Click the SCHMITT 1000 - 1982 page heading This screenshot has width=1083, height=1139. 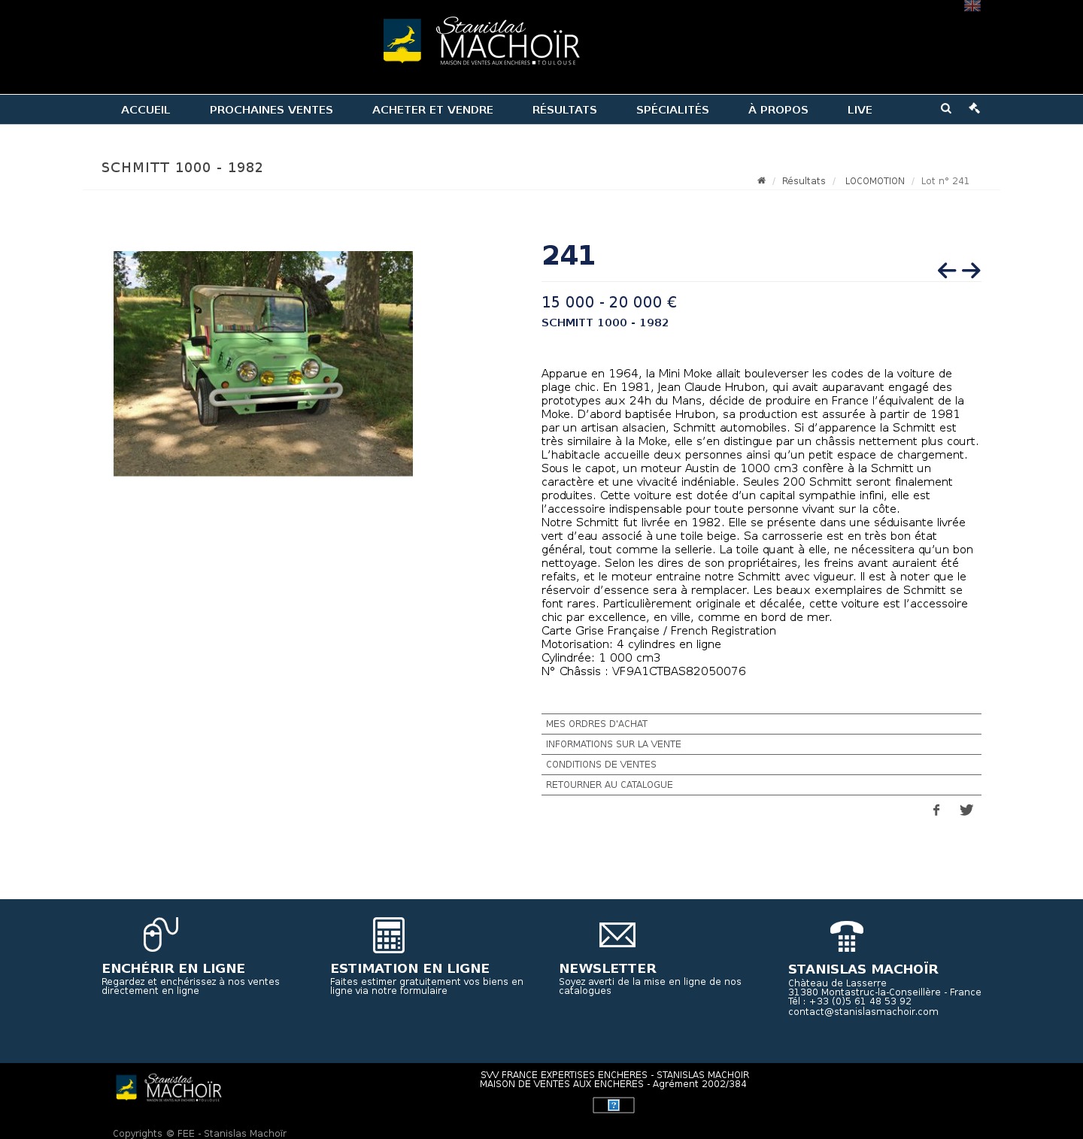pyautogui.click(x=183, y=168)
